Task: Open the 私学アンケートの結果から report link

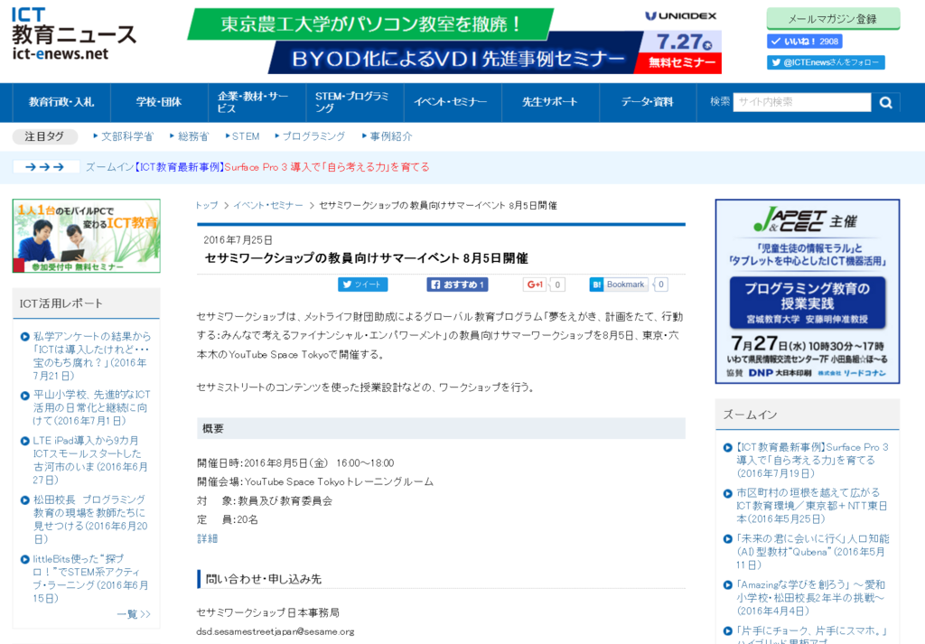Action: click(x=91, y=356)
